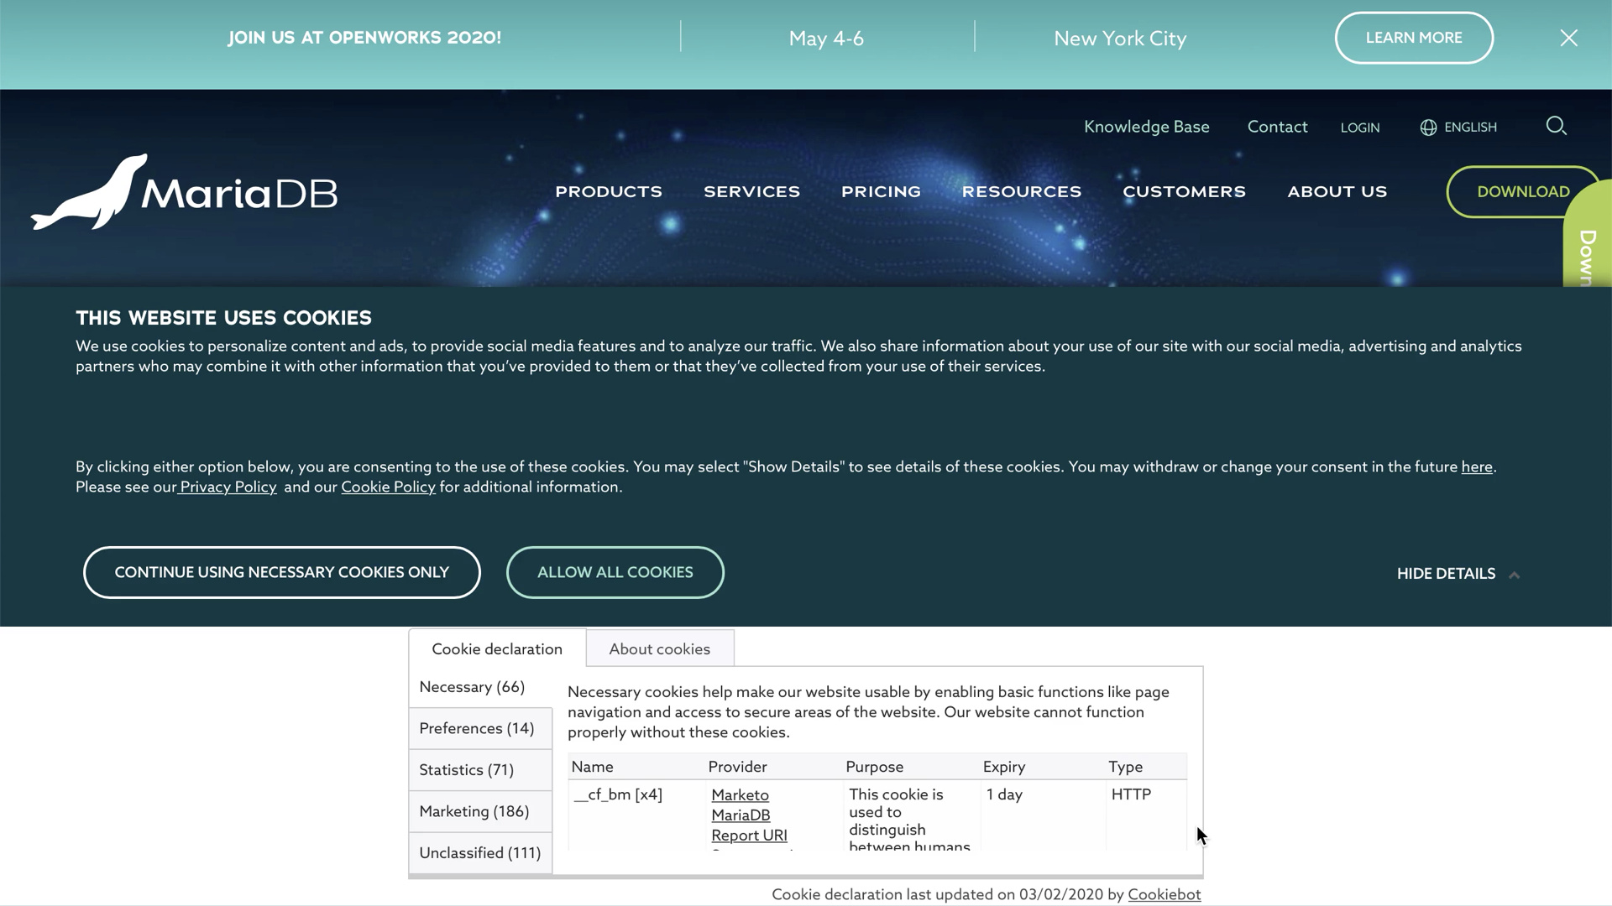1612x906 pixels.
Task: Click the MariaDB sea lion logo
Action: 184,191
